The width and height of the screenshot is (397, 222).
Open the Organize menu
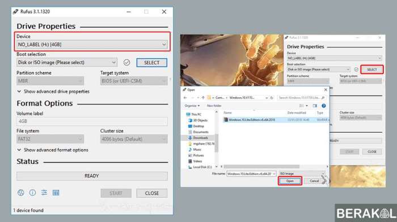[192, 106]
